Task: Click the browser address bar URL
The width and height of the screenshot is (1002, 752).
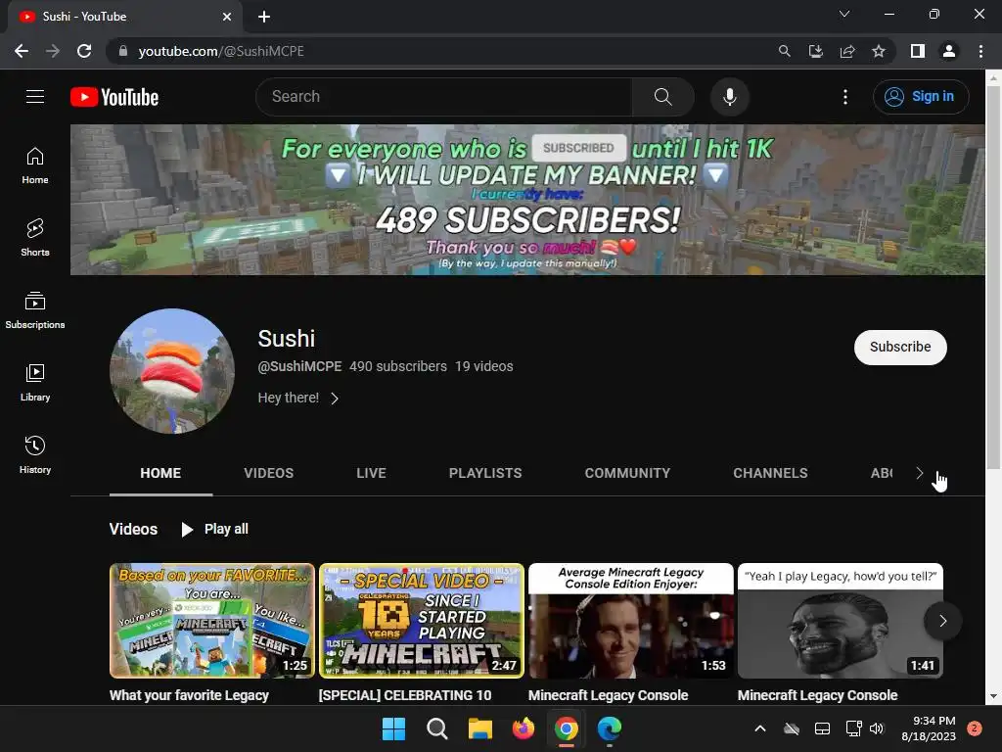Action: (x=221, y=51)
